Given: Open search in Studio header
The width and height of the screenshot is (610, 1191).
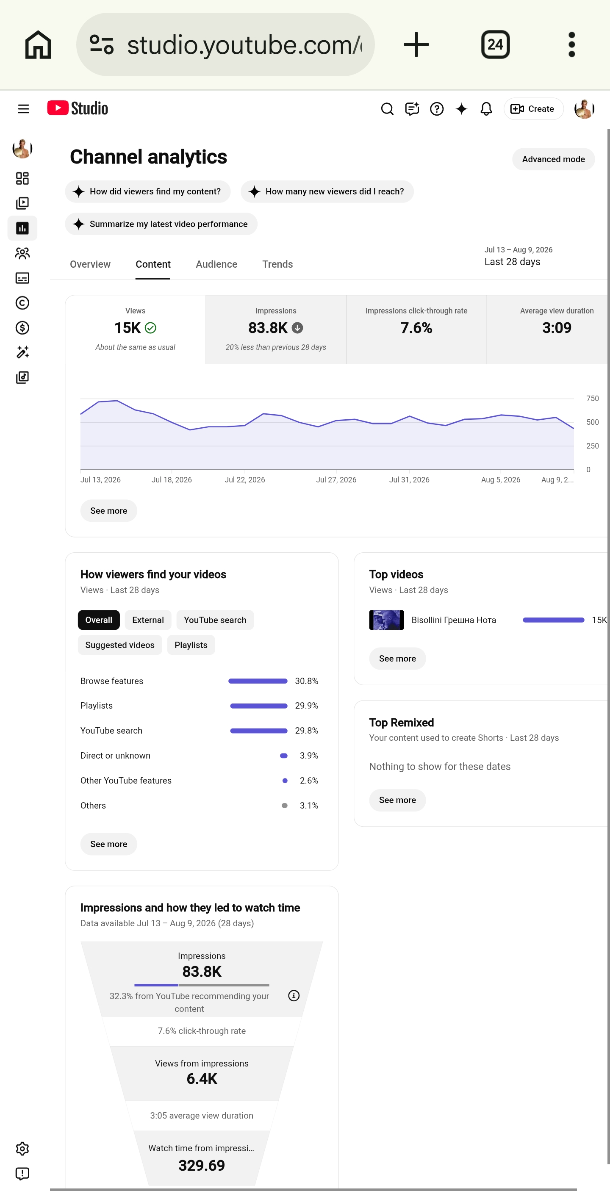Looking at the screenshot, I should (387, 109).
